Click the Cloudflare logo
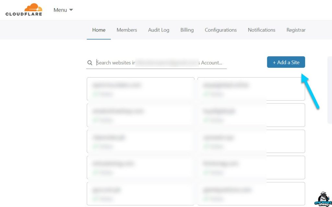The image size is (332, 207). (x=24, y=10)
